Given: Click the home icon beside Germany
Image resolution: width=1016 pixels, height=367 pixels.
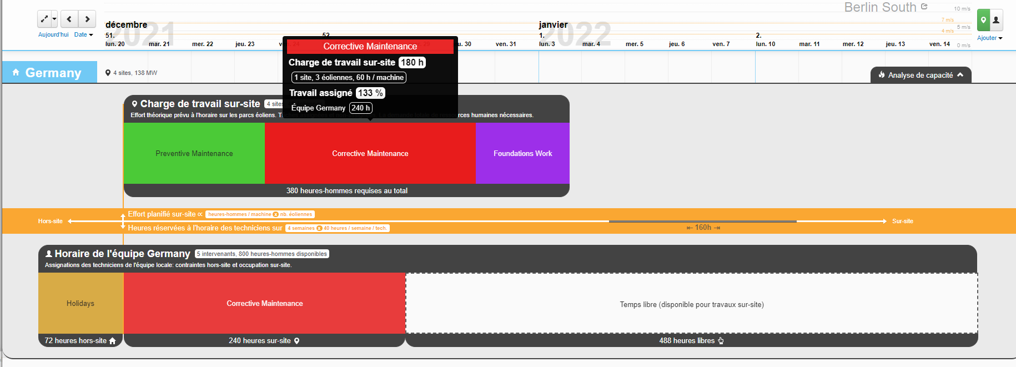Looking at the screenshot, I should [x=16, y=72].
